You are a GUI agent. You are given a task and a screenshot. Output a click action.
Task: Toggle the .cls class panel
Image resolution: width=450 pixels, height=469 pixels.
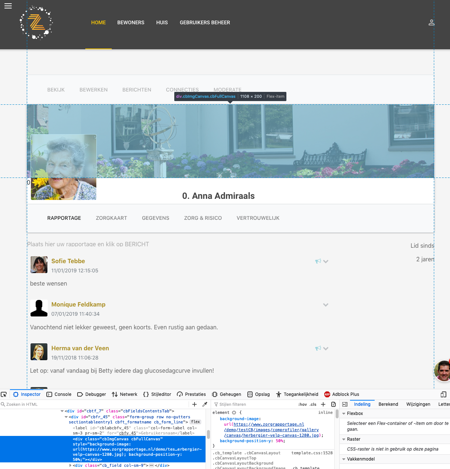(x=313, y=404)
